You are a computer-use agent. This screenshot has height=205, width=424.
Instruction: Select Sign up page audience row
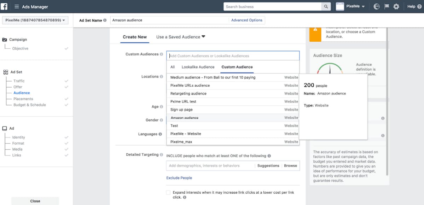(233, 110)
